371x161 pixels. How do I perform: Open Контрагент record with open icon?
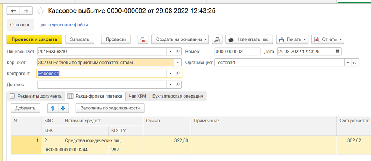[x=178, y=74]
